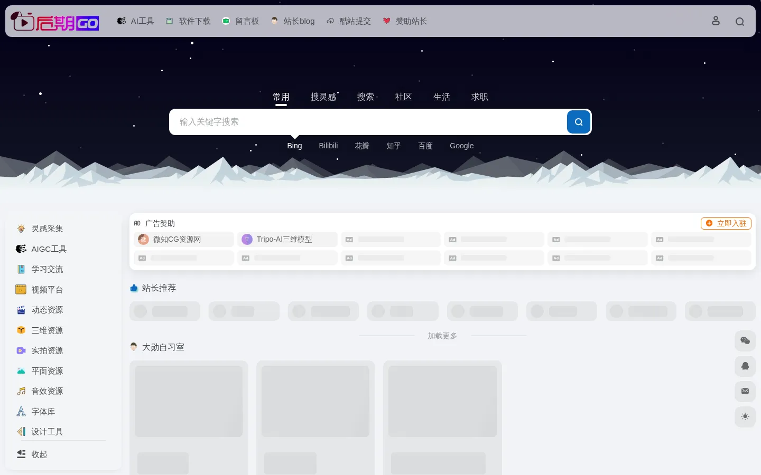Open 留言板 in the top navigation
Screen dimensions: 761x475
pyautogui.click(x=240, y=21)
